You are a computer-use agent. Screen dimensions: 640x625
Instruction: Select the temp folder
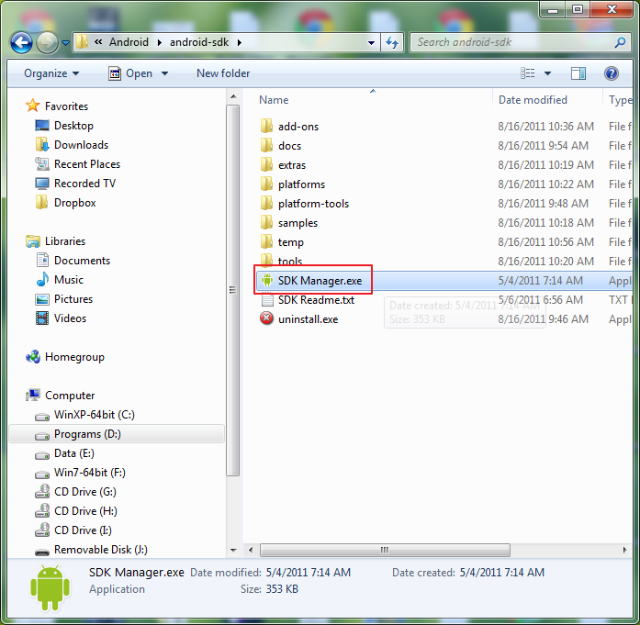click(290, 242)
